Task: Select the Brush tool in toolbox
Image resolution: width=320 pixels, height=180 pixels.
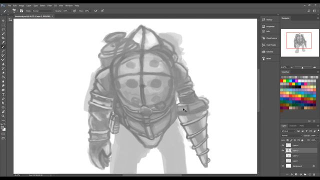Action: pyautogui.click(x=3, y=46)
